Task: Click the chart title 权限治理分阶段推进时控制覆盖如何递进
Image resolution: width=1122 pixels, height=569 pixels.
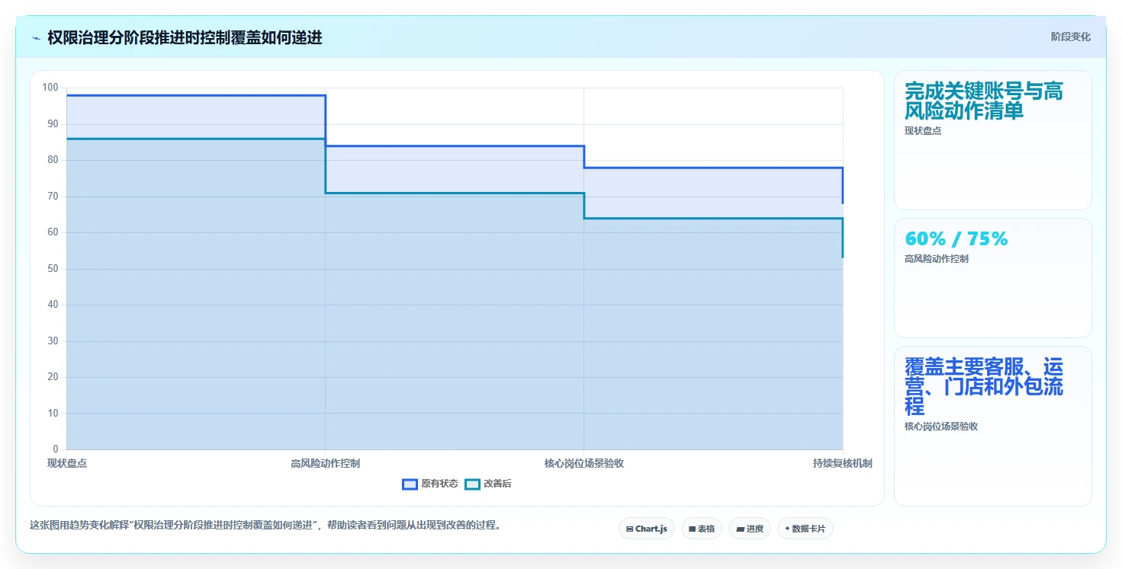Action: point(185,38)
